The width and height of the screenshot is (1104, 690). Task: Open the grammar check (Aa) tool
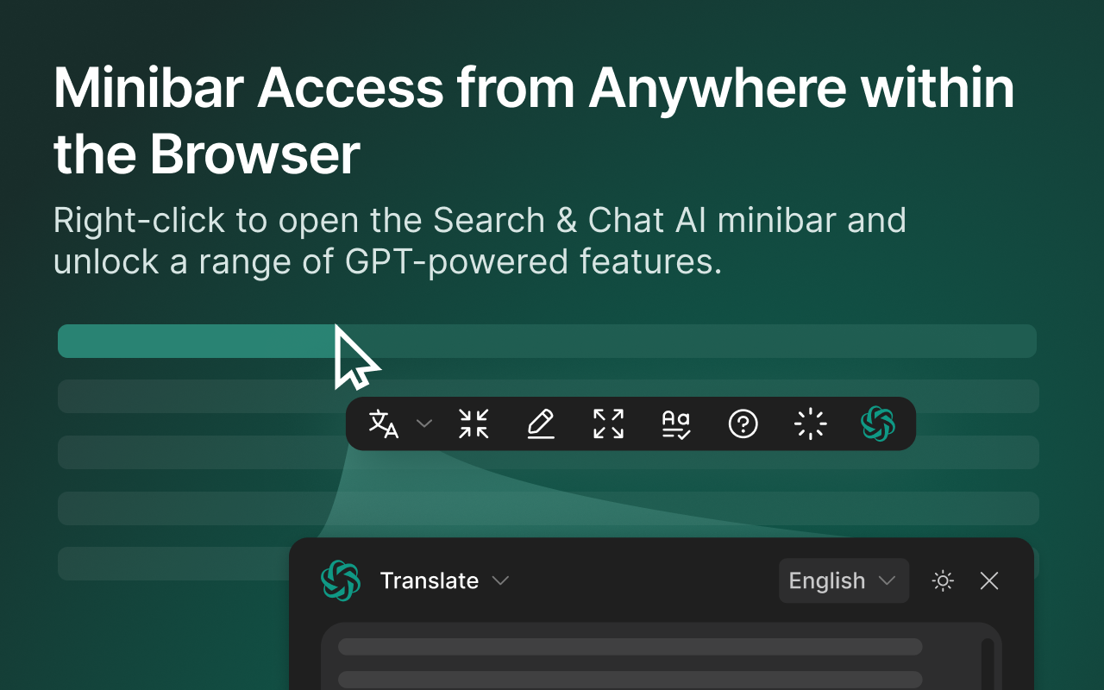pos(675,423)
